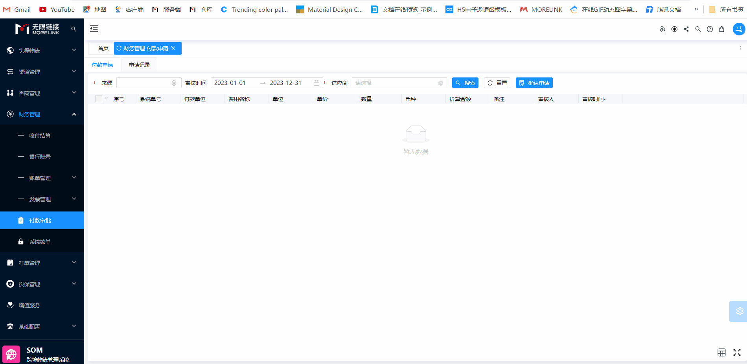The width and height of the screenshot is (747, 364).
Task: Click the 重置 button
Action: [x=497, y=83]
